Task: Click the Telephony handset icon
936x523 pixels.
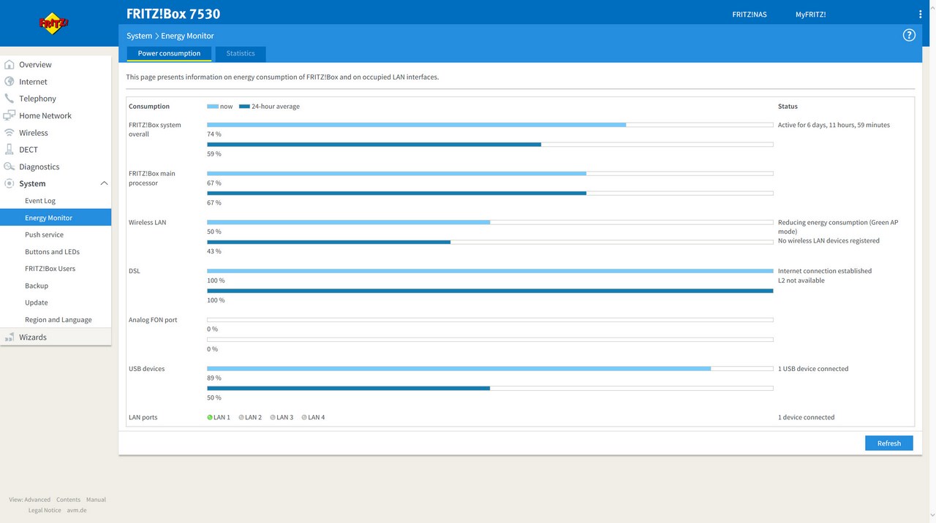Action: (x=10, y=98)
